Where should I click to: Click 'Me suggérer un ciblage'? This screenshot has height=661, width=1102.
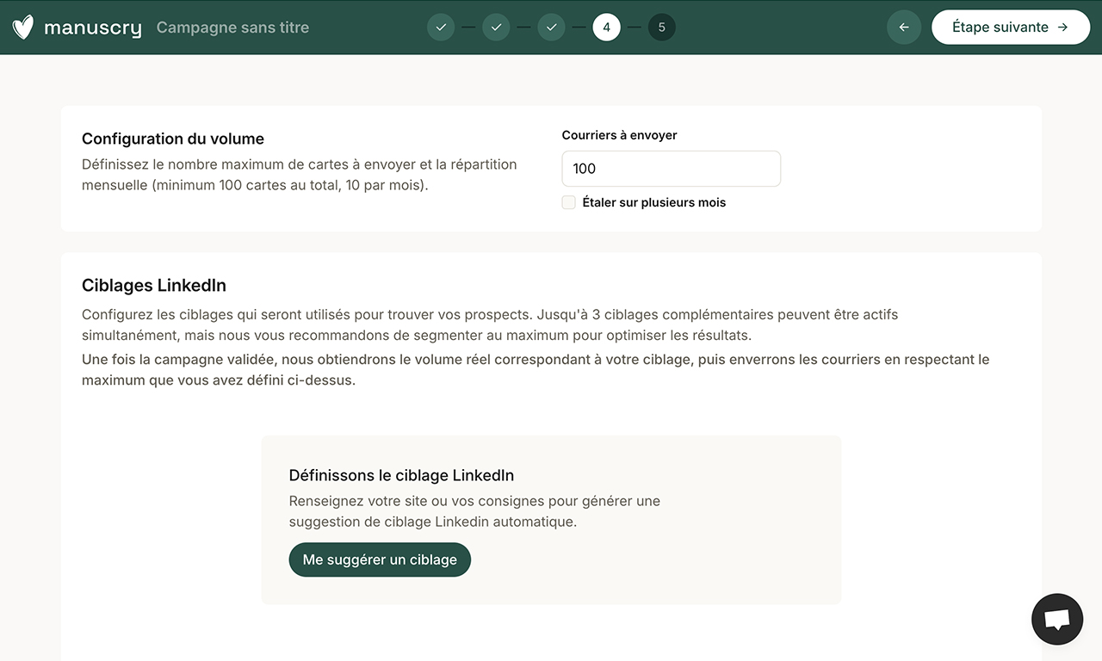tap(380, 559)
